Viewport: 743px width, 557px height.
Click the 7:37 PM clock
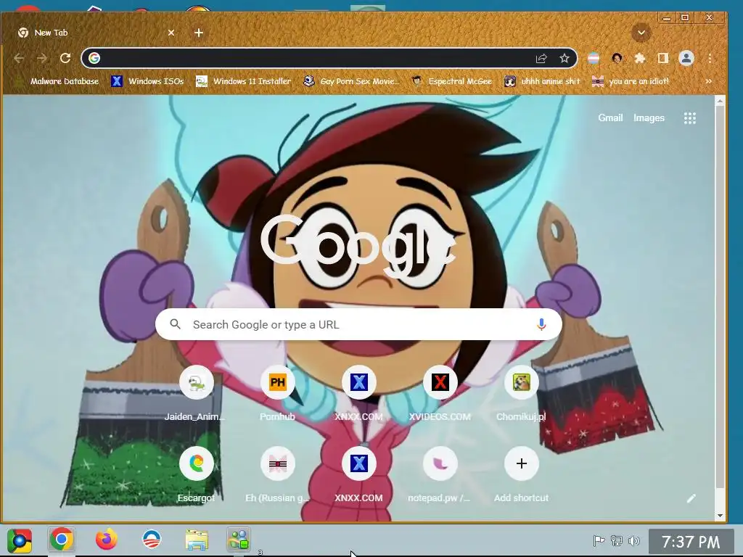coord(691,542)
